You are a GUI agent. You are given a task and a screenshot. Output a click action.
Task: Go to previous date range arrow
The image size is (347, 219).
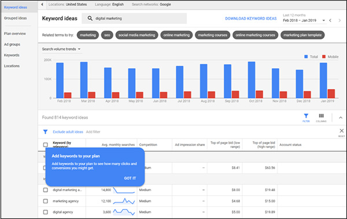click(x=330, y=20)
